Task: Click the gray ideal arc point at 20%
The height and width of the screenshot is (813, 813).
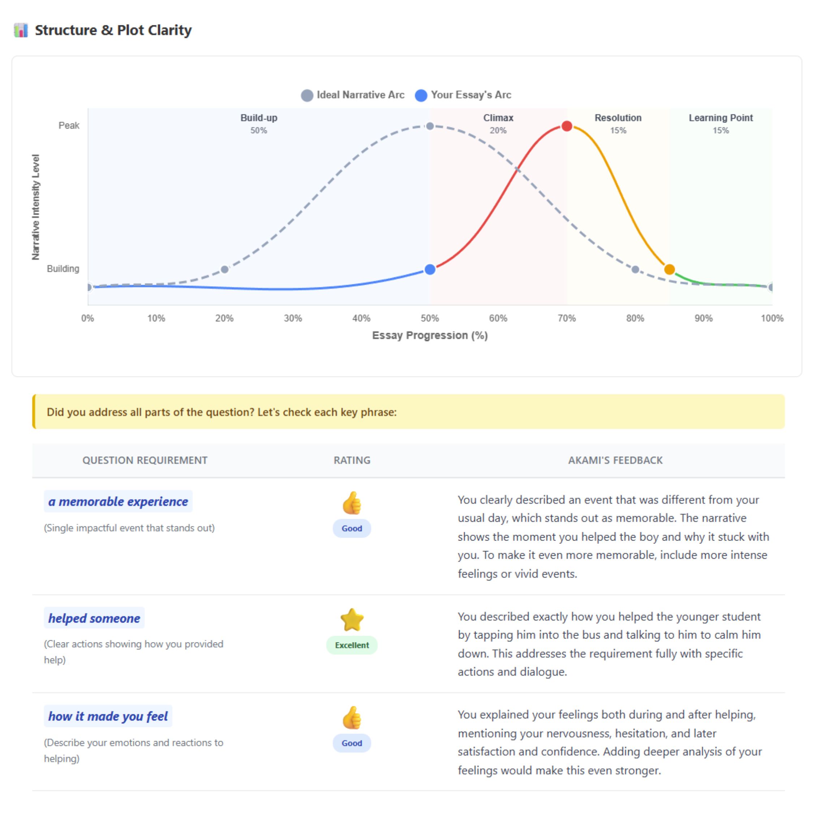Action: pos(225,269)
